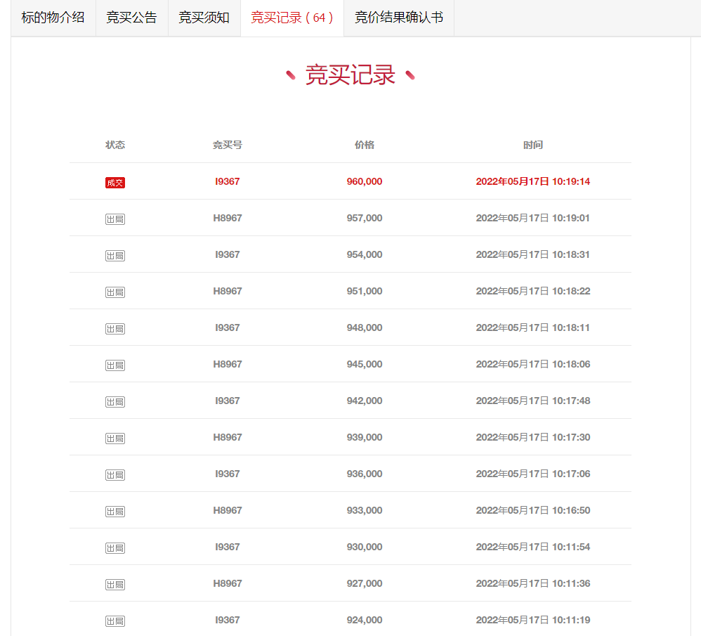Select timestamp 2022年05月17日 10:11:54
The image size is (701, 636).
(x=533, y=547)
